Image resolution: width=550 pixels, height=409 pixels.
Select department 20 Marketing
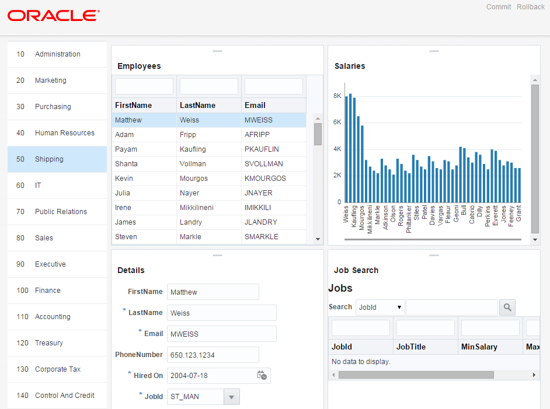57,81
